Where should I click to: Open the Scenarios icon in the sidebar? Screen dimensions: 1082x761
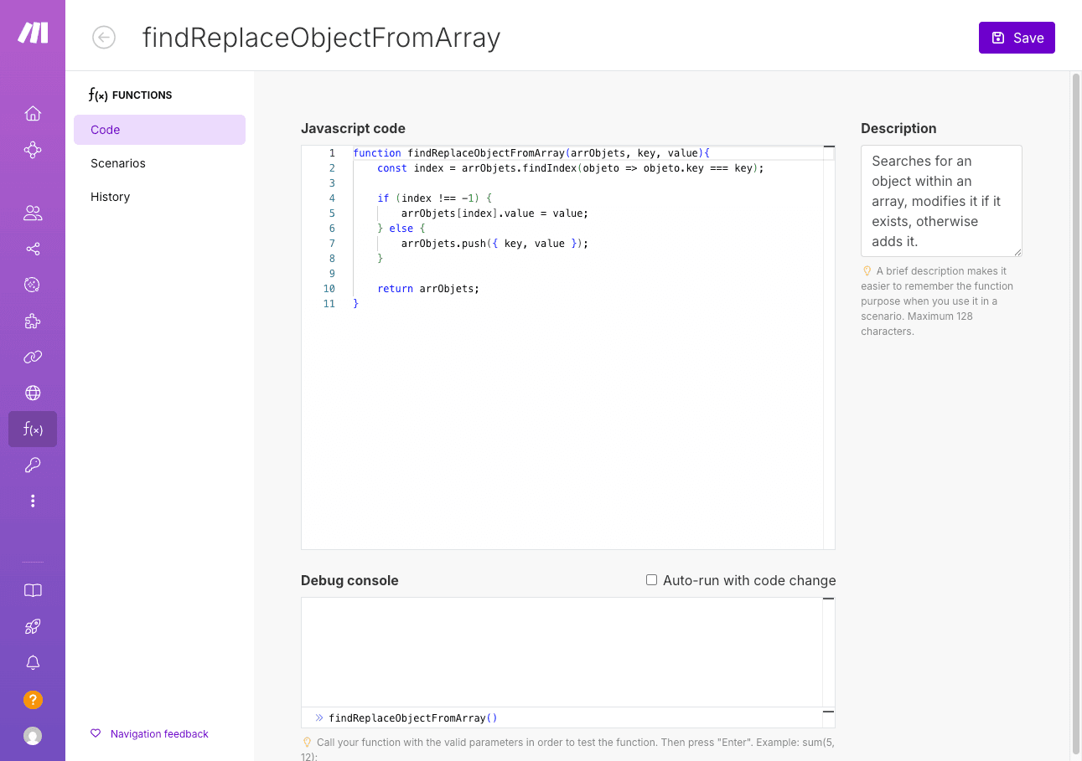33,150
